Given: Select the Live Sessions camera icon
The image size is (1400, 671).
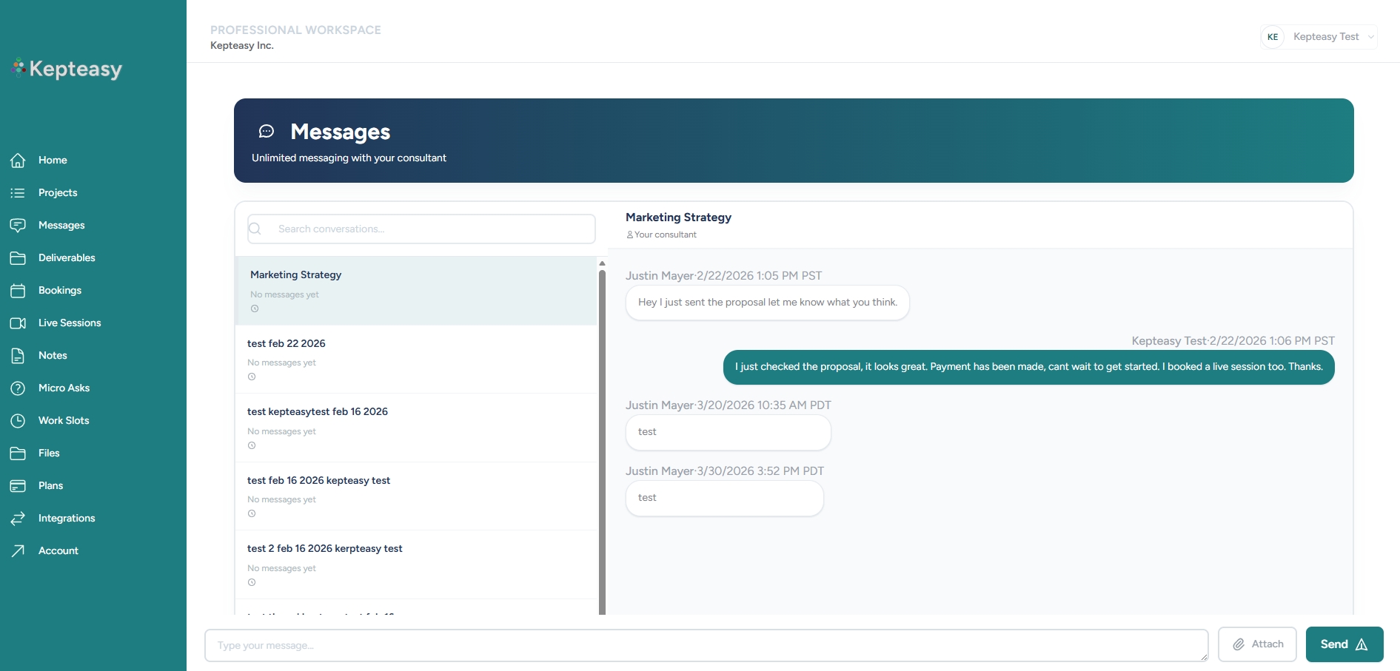Looking at the screenshot, I should tap(18, 323).
